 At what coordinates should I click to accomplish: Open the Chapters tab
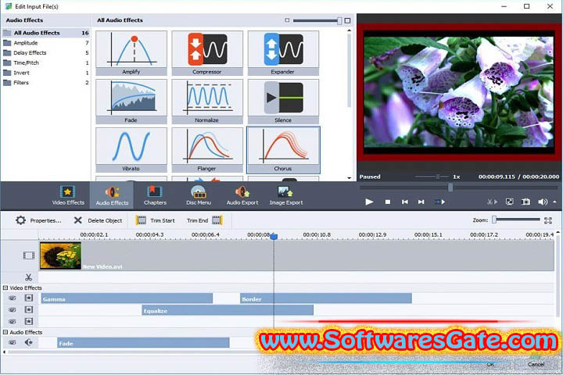[x=155, y=195]
